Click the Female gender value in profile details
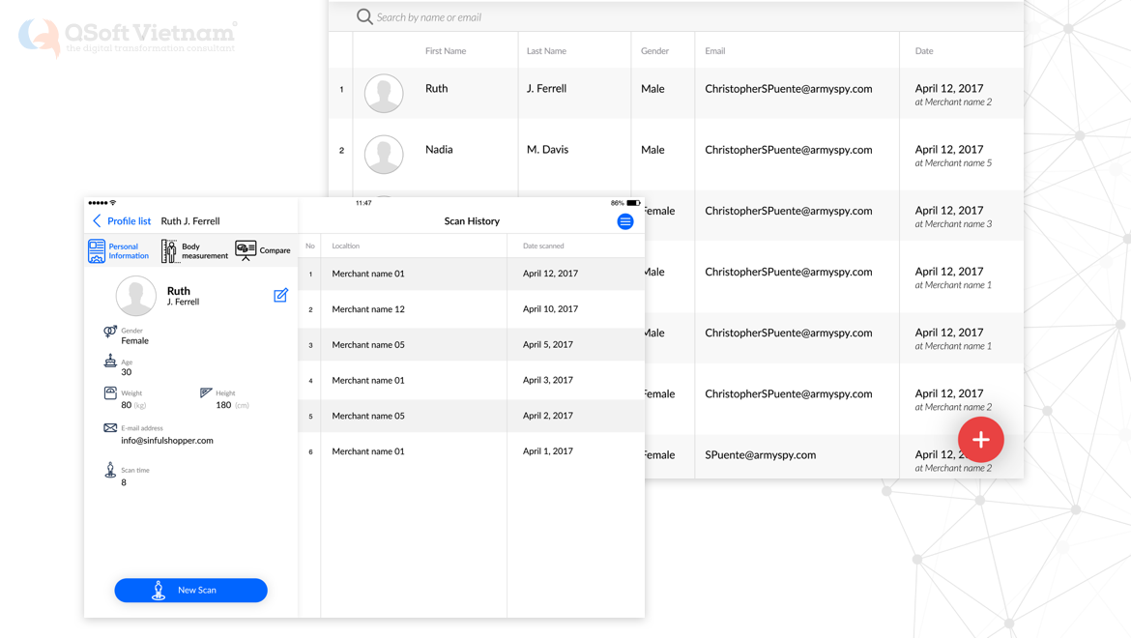Viewport: 1131px width, 638px height. (135, 341)
